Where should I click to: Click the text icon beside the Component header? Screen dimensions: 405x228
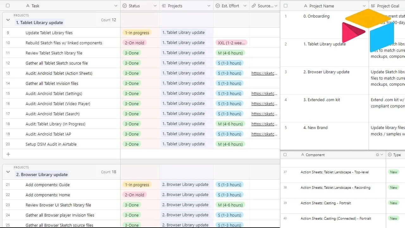coord(303,155)
